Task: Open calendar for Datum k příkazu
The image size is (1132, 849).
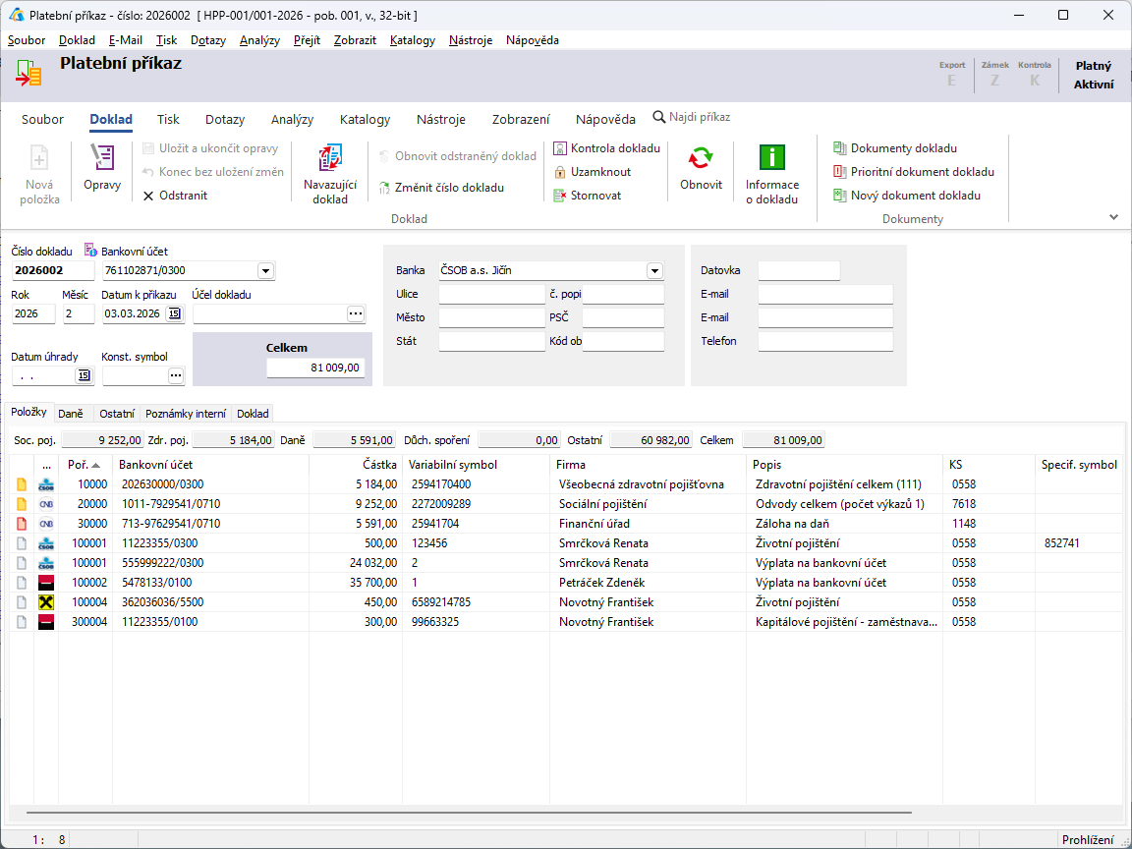Action: 175,313
